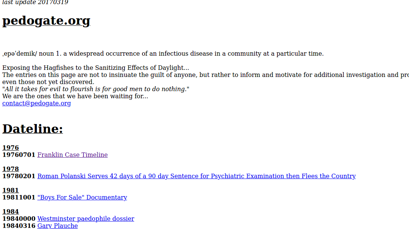Click the last update 20170319 text

[35, 2]
